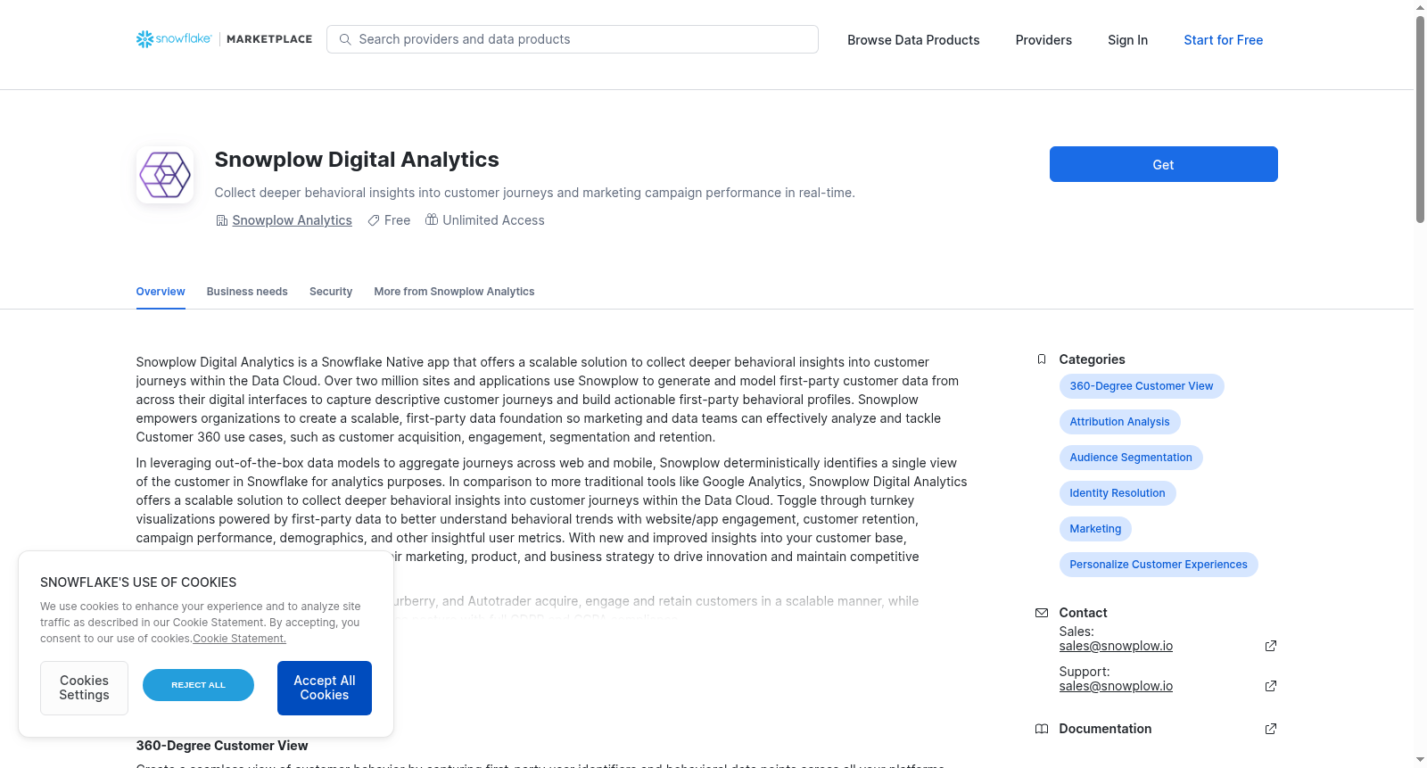The width and height of the screenshot is (1427, 768).
Task: Click the scrollbar up arrow
Action: tap(1420, 7)
